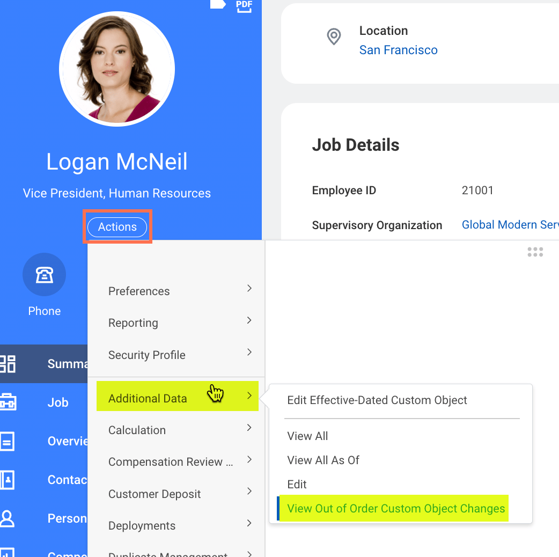
Task: Expand Reporting submenu chevron
Action: click(x=249, y=320)
